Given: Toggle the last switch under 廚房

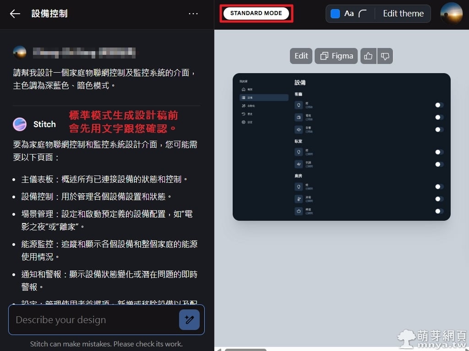Looking at the screenshot, I should (439, 211).
